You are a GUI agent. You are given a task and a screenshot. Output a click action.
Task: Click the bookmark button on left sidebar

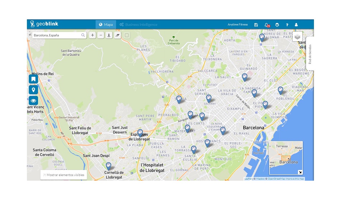(x=33, y=79)
